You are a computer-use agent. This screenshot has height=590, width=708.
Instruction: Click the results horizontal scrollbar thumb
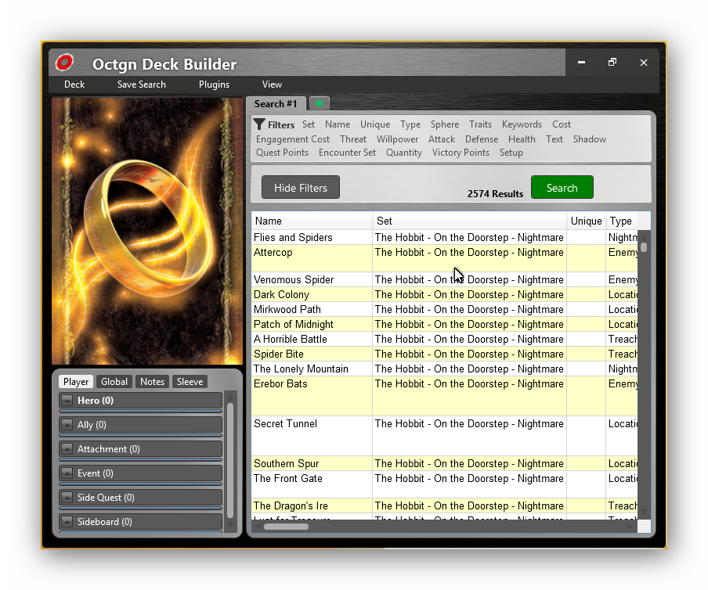click(287, 527)
